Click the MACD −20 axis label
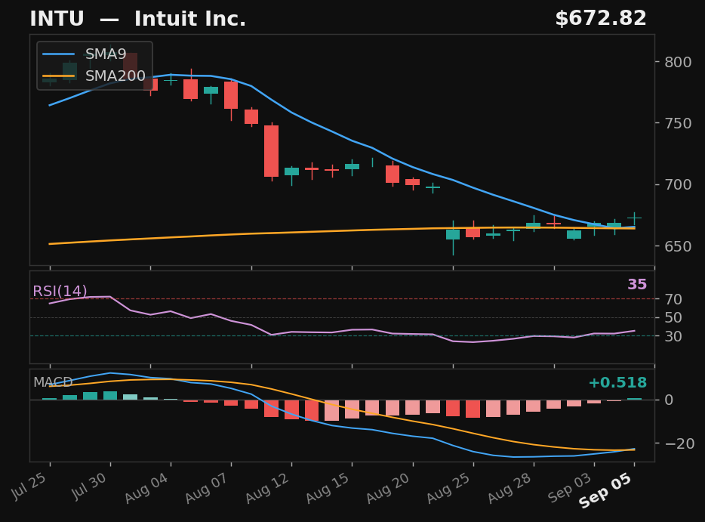705x522 pixels. [679, 443]
